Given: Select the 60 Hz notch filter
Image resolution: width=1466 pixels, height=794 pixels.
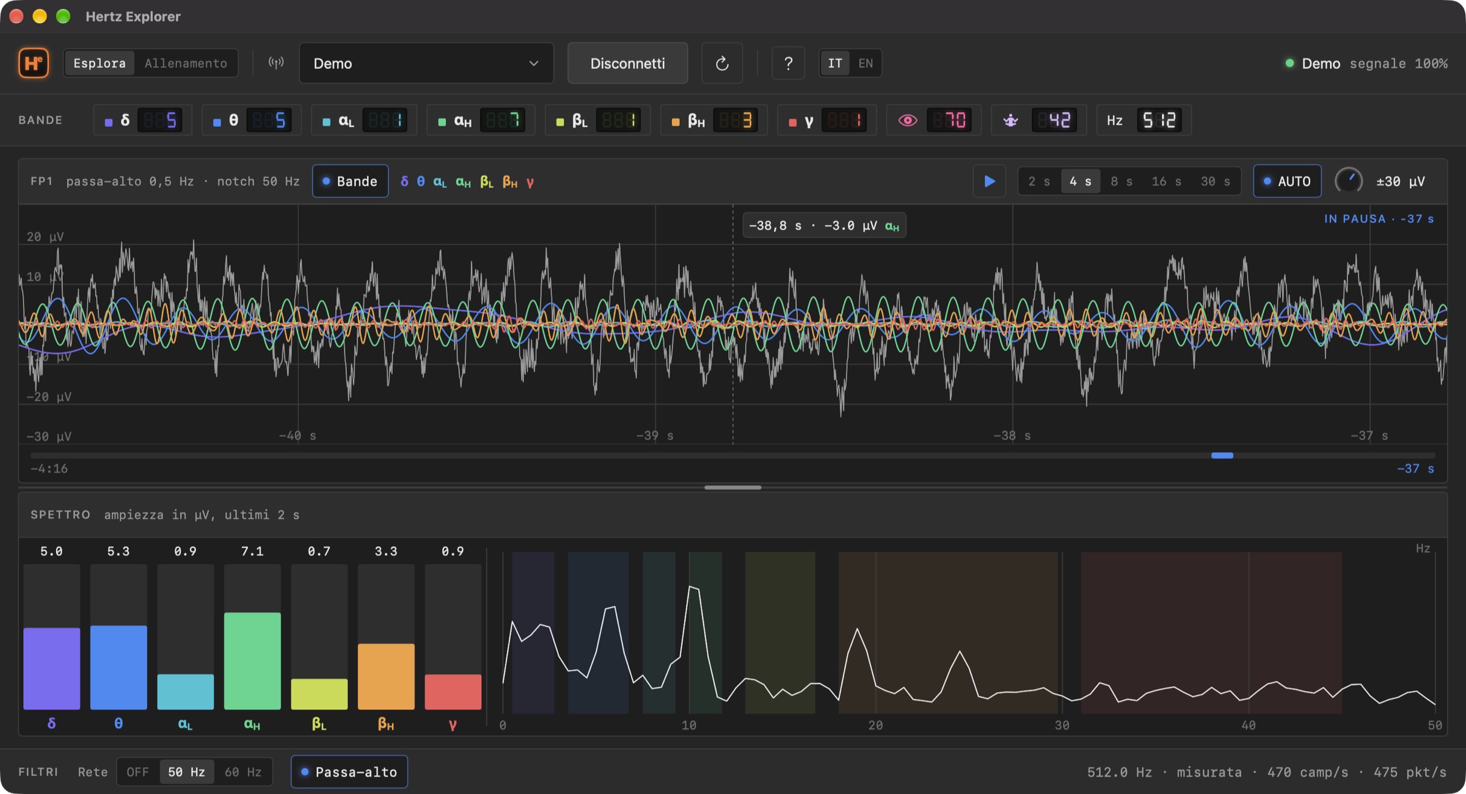Looking at the screenshot, I should 243,772.
